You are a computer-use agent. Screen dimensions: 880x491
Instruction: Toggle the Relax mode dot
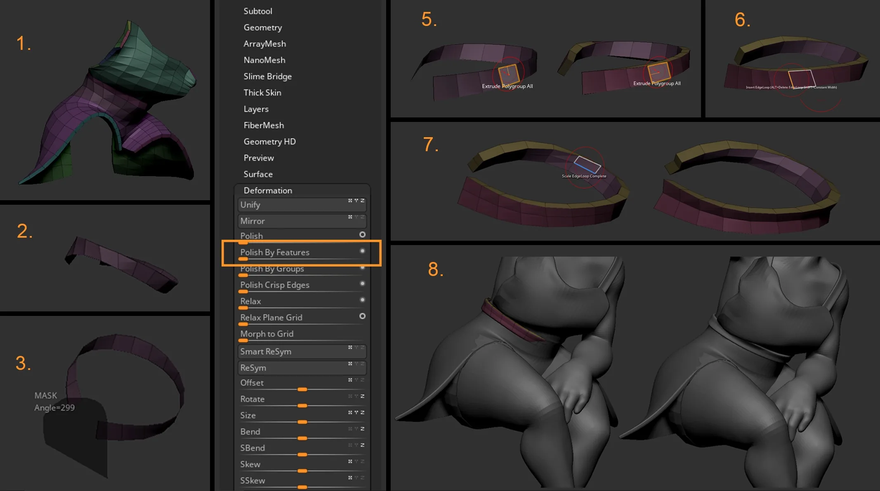pos(362,300)
